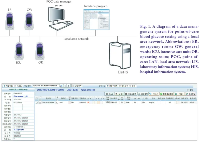The width and height of the screenshot is (199, 142).
Task: Open the QC Chart button
Action: click(x=109, y=94)
